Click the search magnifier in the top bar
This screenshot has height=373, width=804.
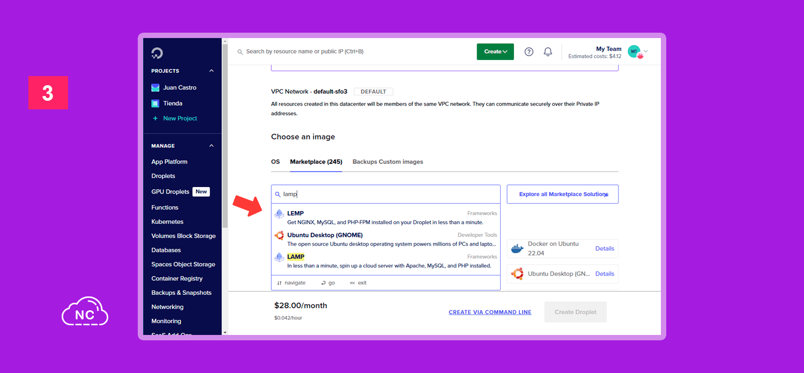[240, 52]
